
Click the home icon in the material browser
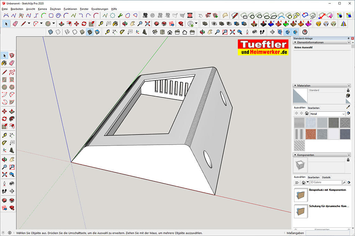(x=306, y=114)
